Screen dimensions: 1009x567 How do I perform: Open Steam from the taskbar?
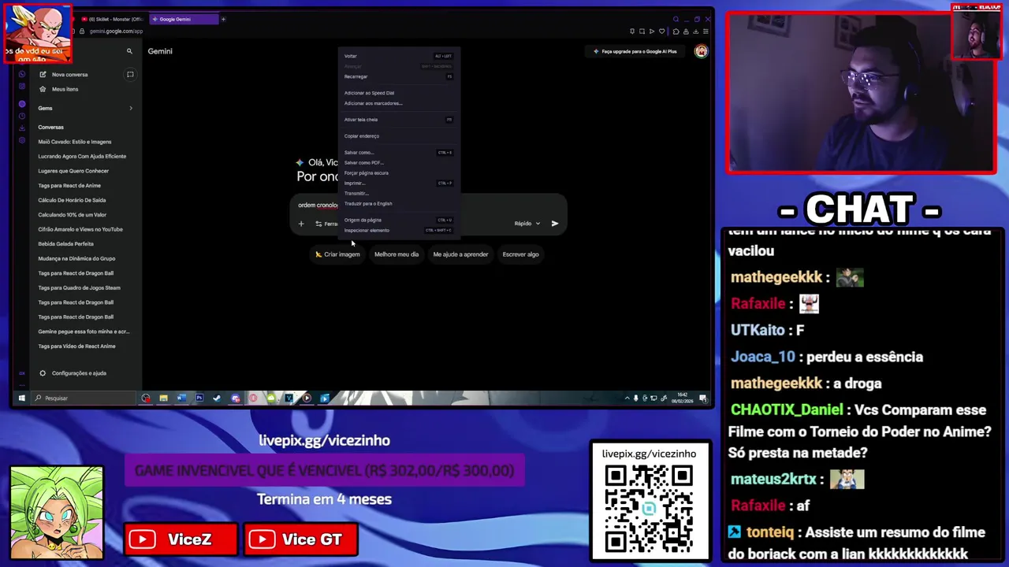tap(217, 398)
